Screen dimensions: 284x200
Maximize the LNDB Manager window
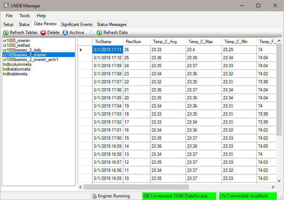258,5
